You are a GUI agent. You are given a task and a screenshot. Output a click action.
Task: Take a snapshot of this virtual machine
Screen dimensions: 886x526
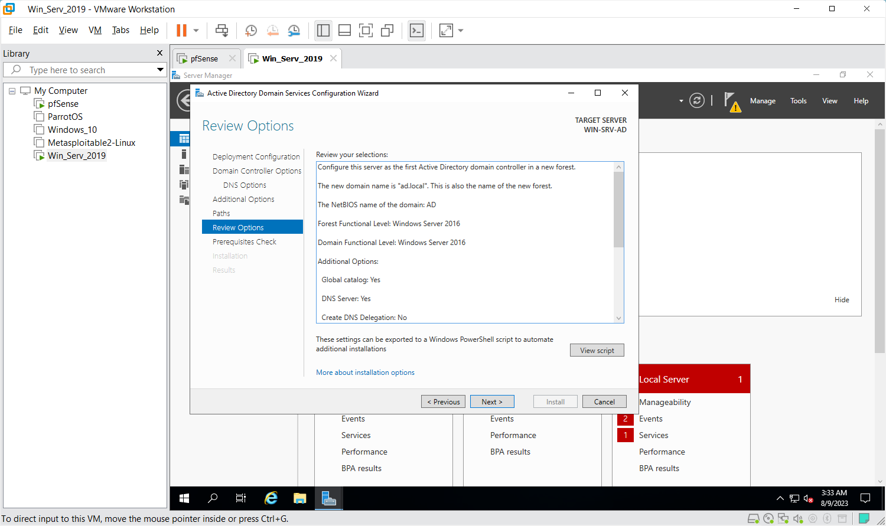[251, 31]
